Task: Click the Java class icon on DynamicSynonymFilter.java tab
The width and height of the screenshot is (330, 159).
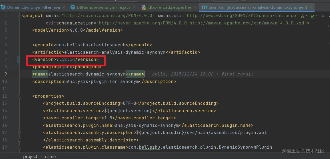Action: pos(3,7)
